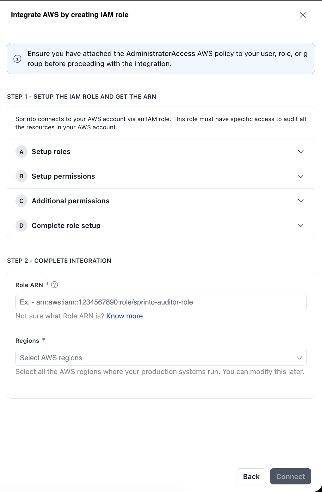Image resolution: width=322 pixels, height=492 pixels.
Task: Expand Additional permissions with its chevron
Action: [x=301, y=201]
